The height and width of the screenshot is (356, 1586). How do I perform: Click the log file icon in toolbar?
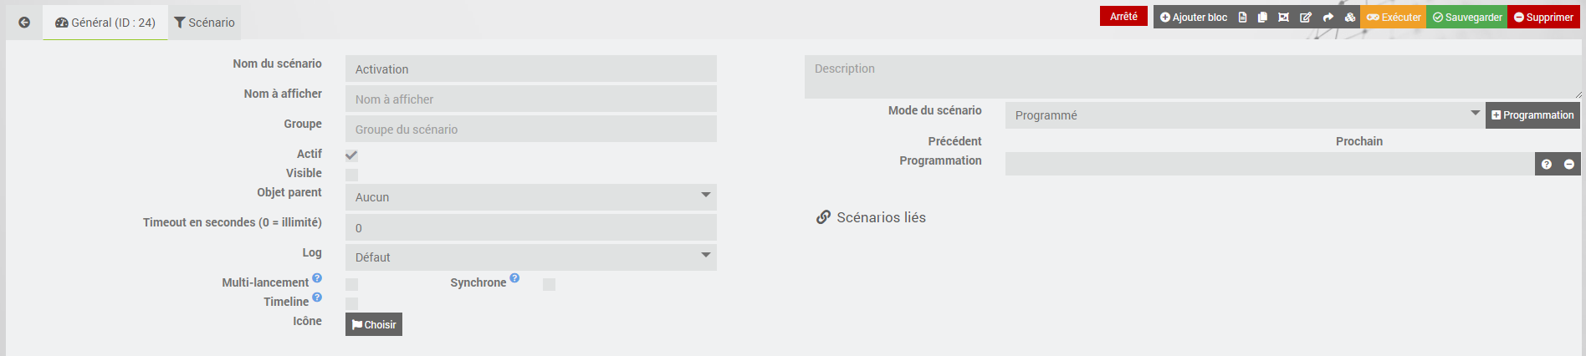[1243, 18]
